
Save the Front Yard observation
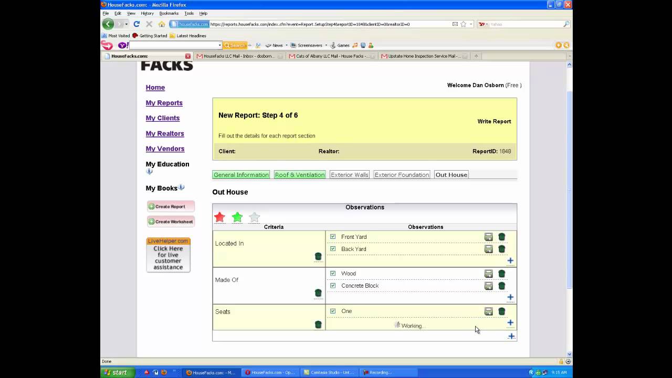click(488, 237)
